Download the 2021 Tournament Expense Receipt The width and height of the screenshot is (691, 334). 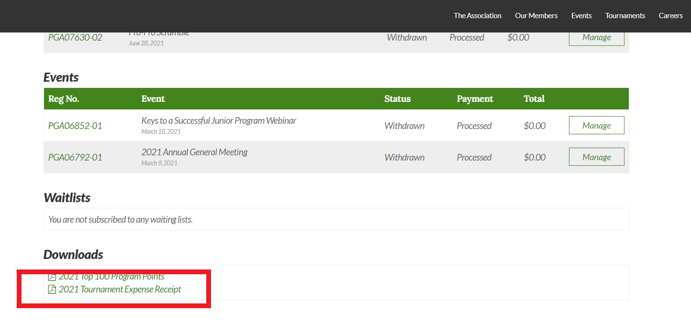click(120, 290)
